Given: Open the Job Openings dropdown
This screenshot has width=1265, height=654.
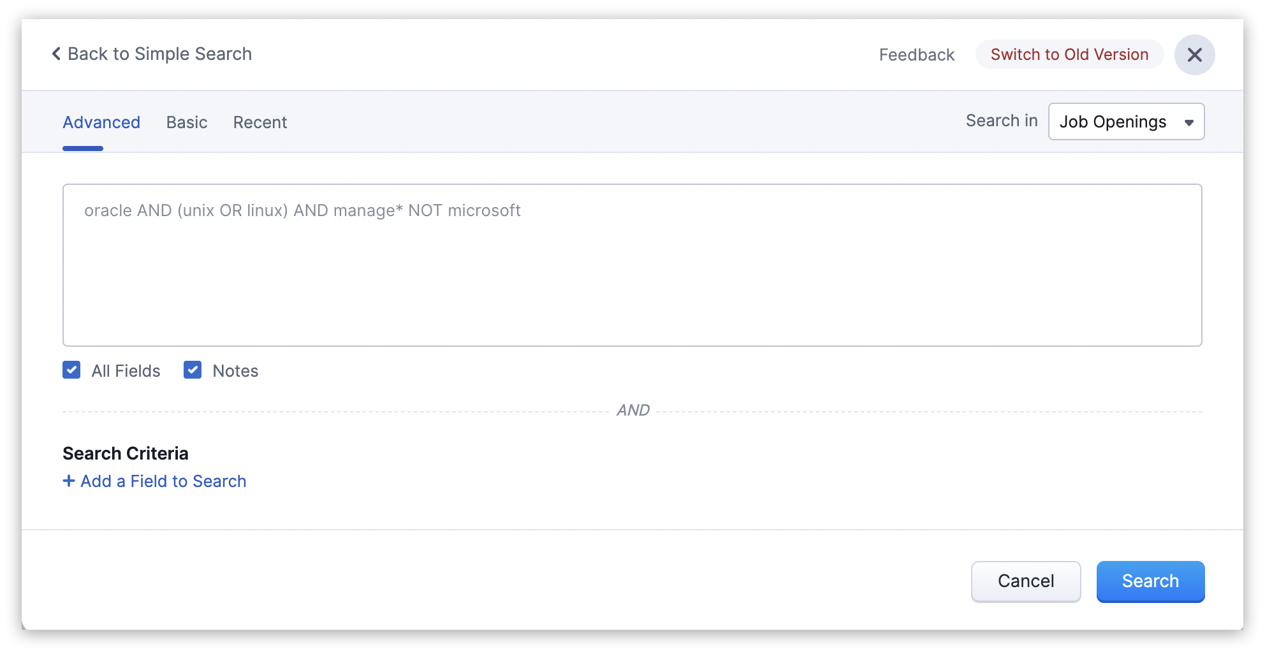Looking at the screenshot, I should coord(1125,122).
